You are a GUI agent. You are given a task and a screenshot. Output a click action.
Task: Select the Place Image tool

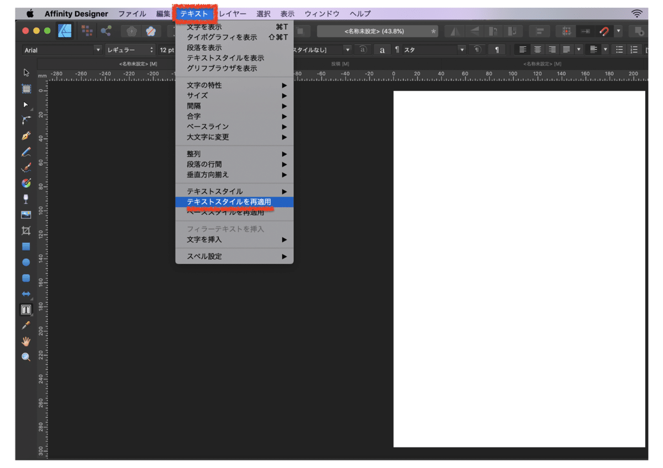(26, 214)
